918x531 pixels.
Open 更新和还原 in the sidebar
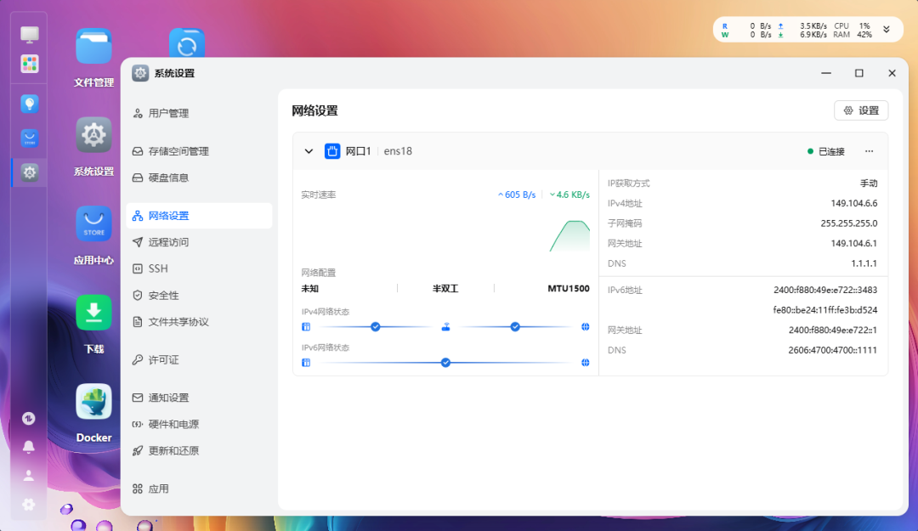(x=199, y=450)
